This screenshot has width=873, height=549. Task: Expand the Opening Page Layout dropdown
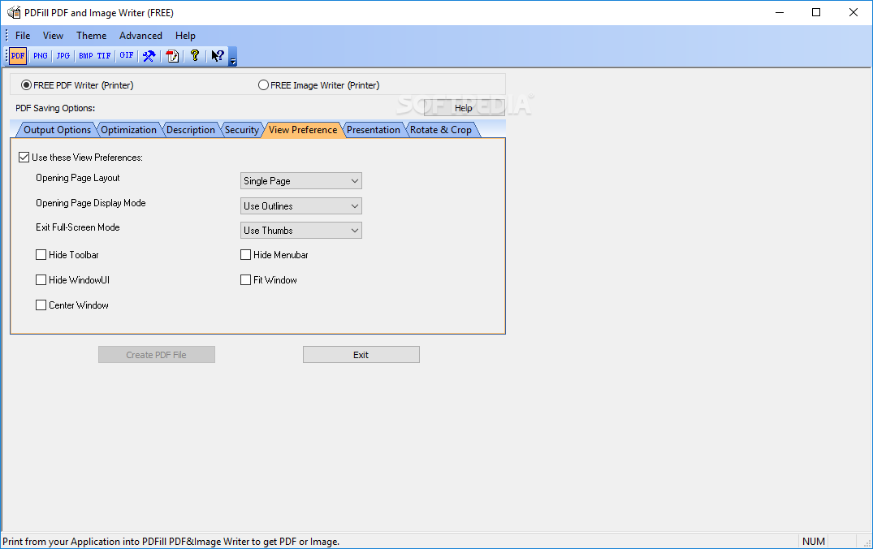301,181
